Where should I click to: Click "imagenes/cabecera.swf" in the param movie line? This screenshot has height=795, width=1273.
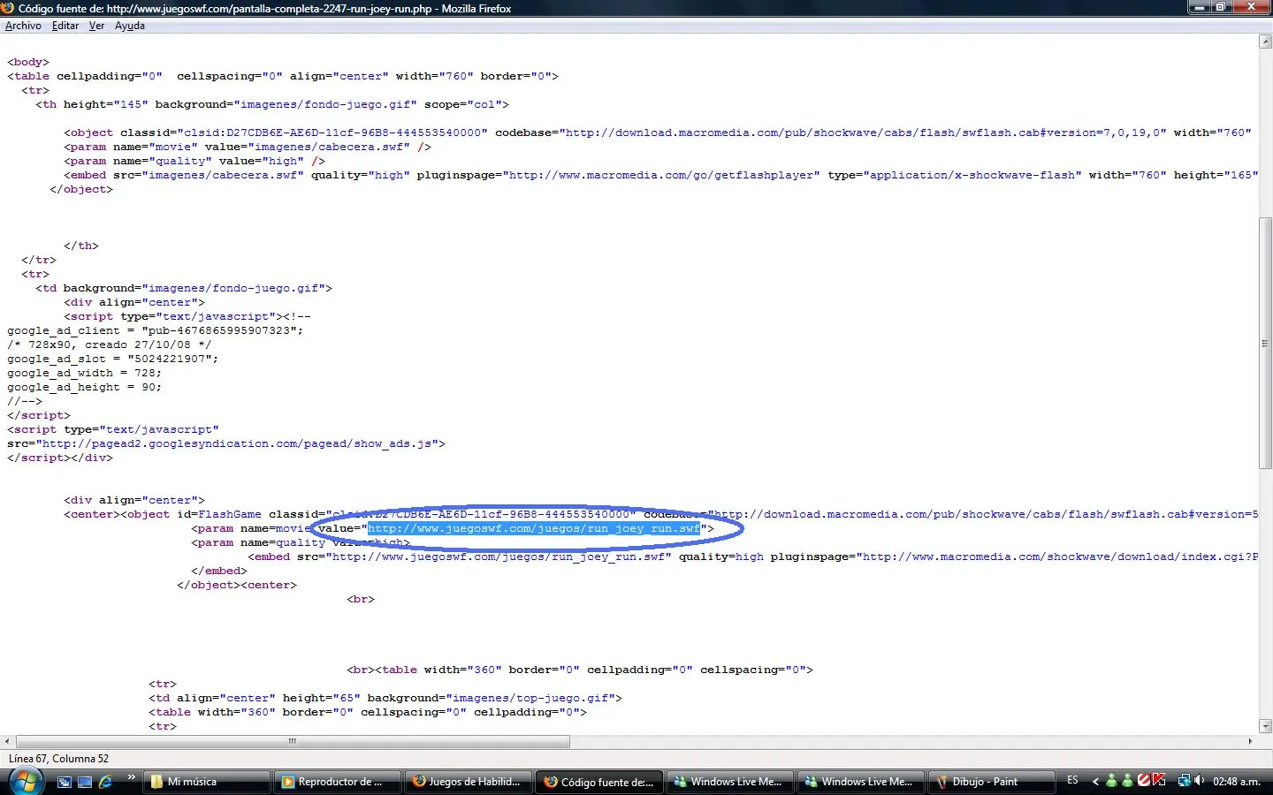(x=329, y=147)
